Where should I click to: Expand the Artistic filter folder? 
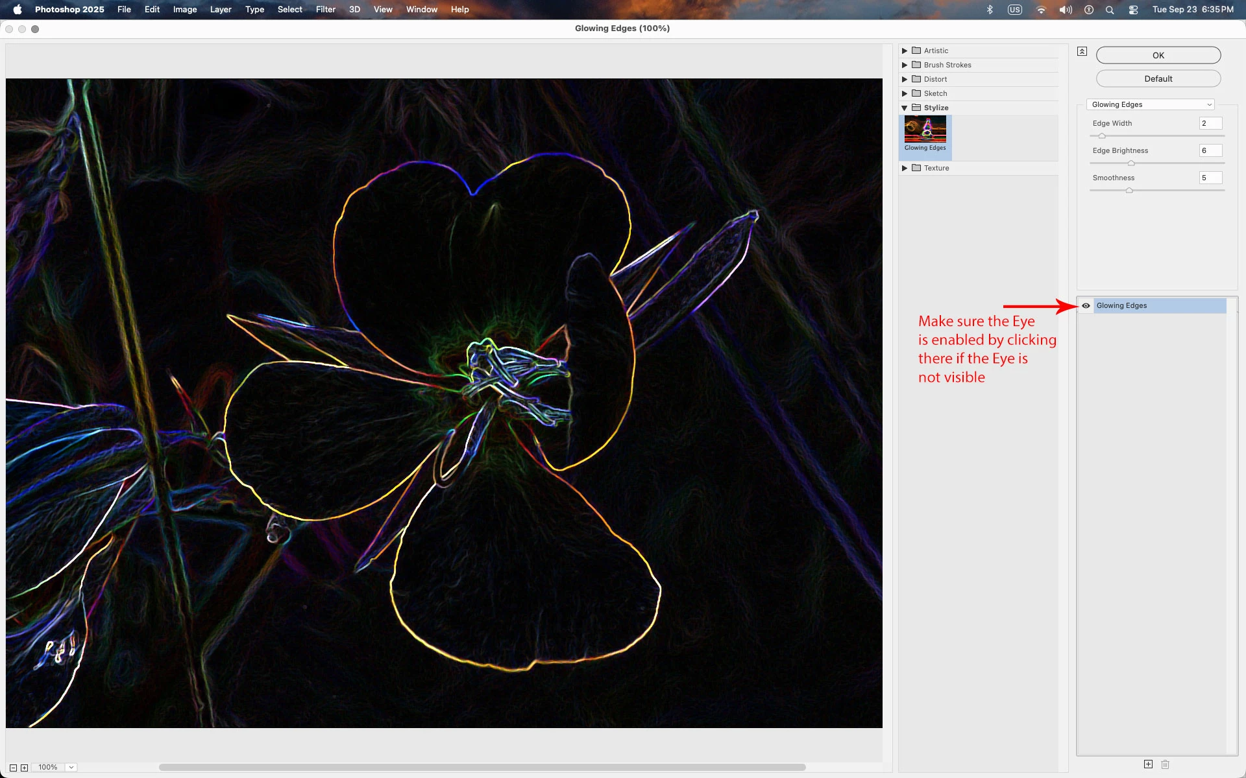(905, 51)
